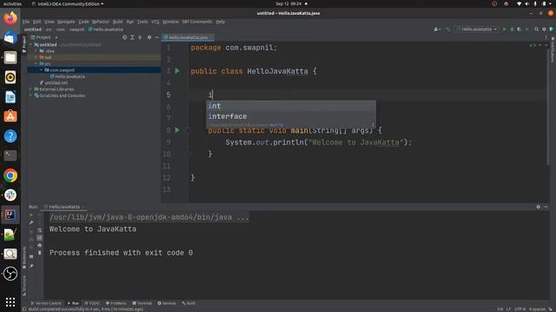This screenshot has height=312, width=556.
Task: Hide the Run tool window
Action: pos(546,207)
